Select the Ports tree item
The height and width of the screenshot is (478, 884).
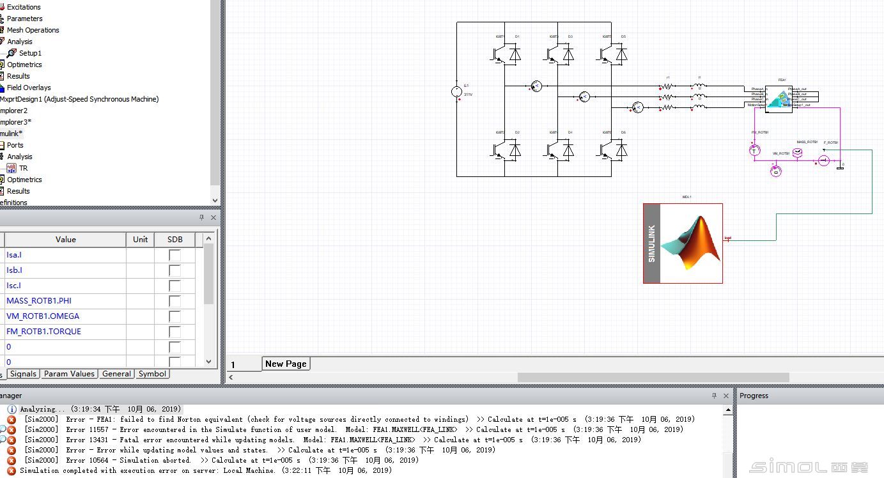[15, 145]
